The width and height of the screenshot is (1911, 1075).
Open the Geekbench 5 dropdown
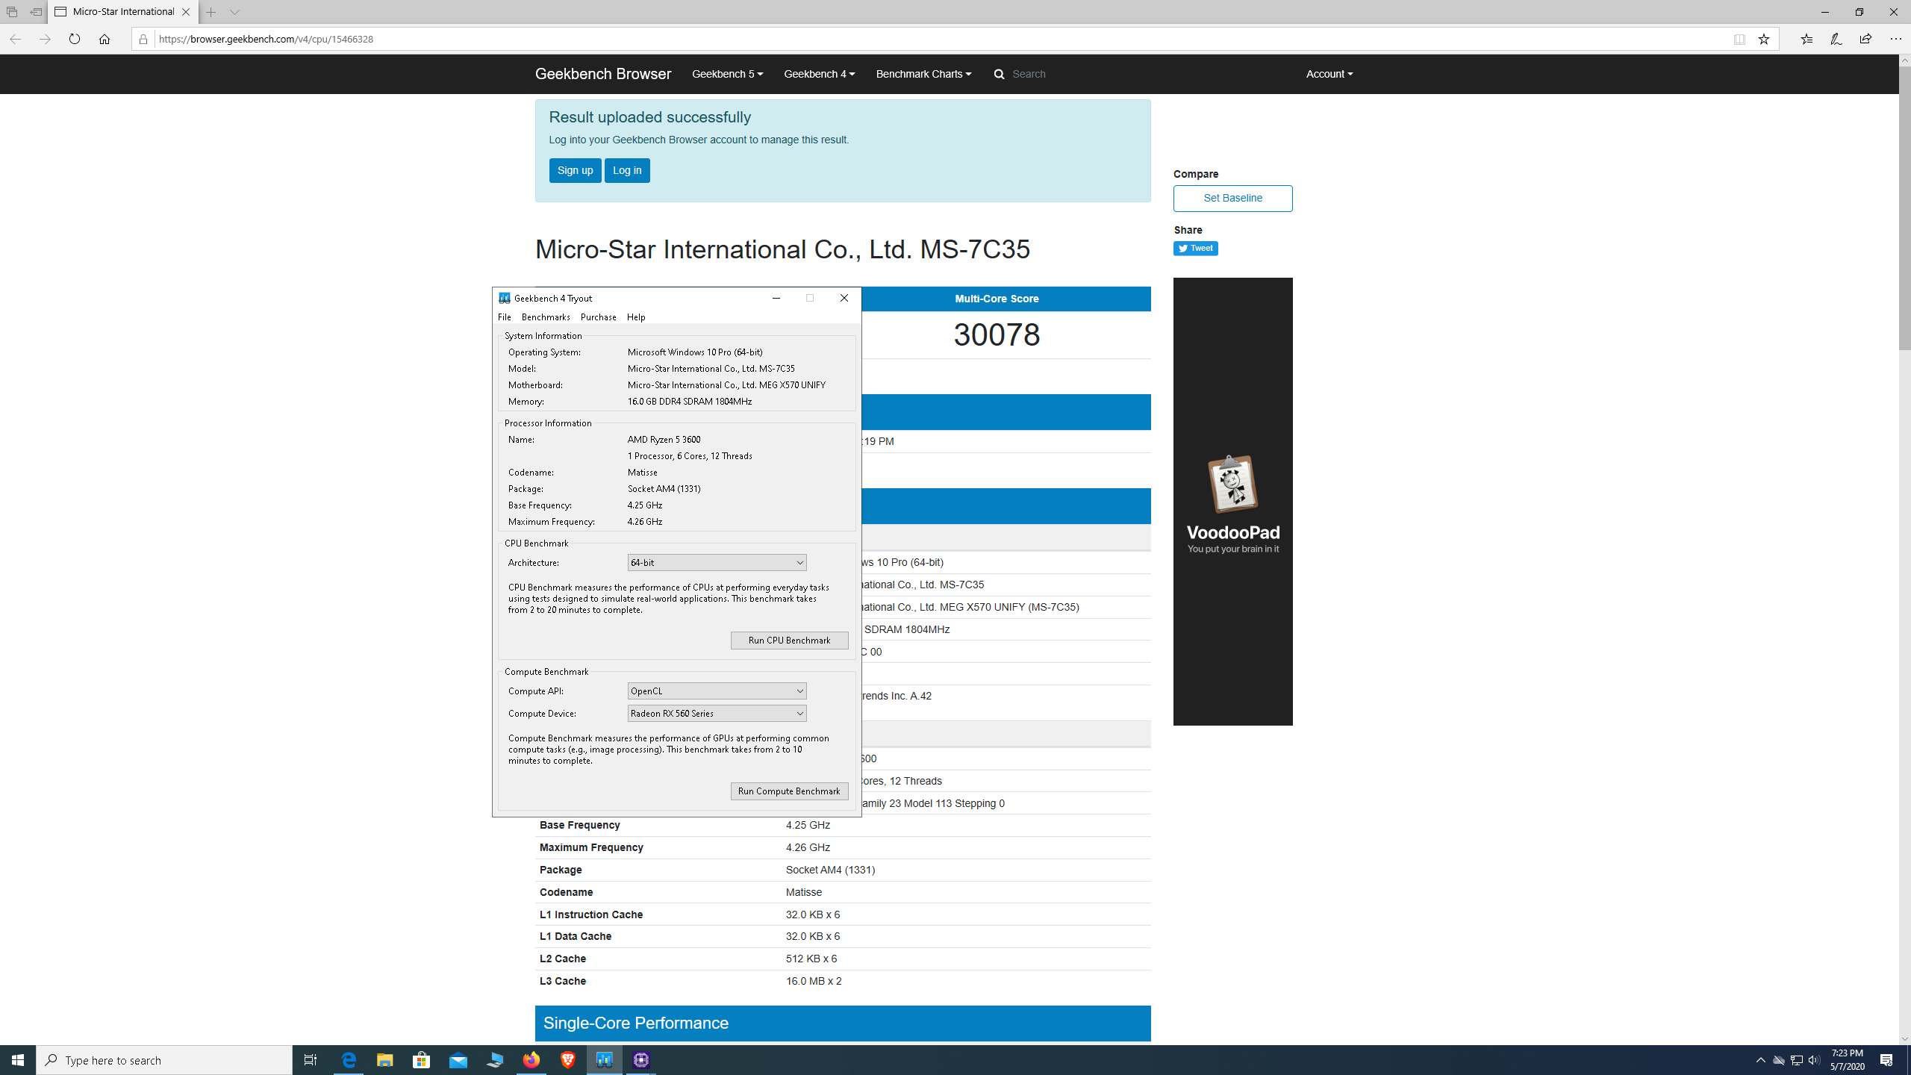click(x=727, y=74)
